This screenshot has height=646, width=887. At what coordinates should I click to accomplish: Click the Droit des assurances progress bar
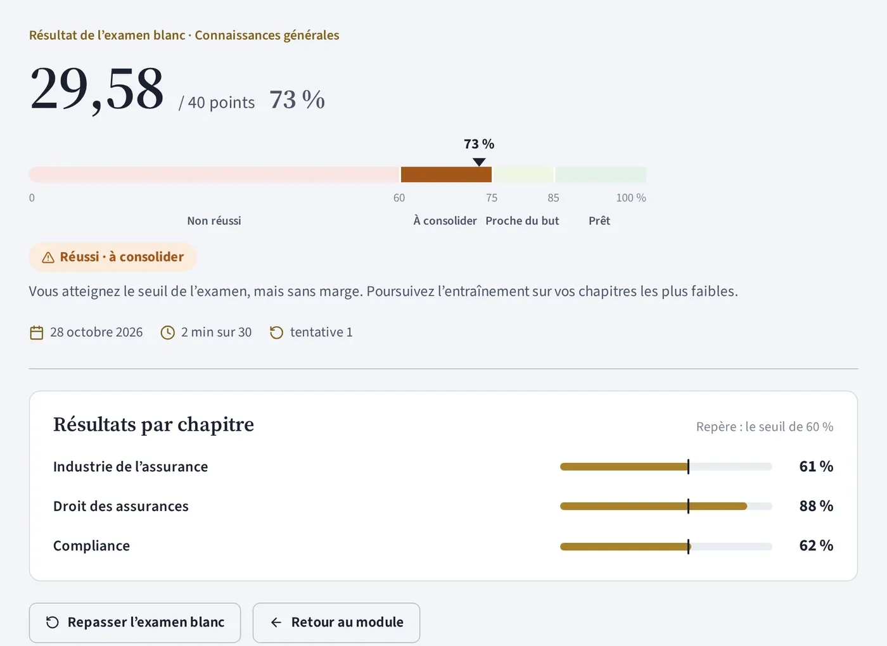coord(666,506)
